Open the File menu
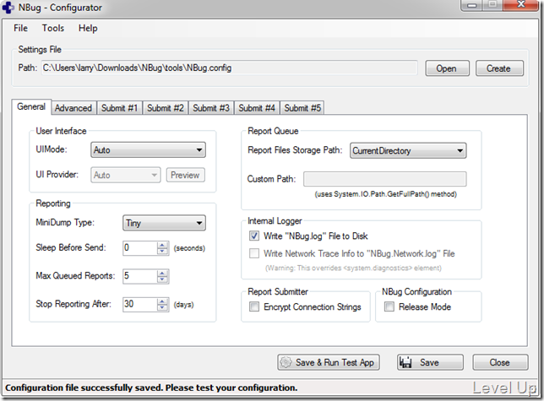The height and width of the screenshot is (401, 544). 20,28
